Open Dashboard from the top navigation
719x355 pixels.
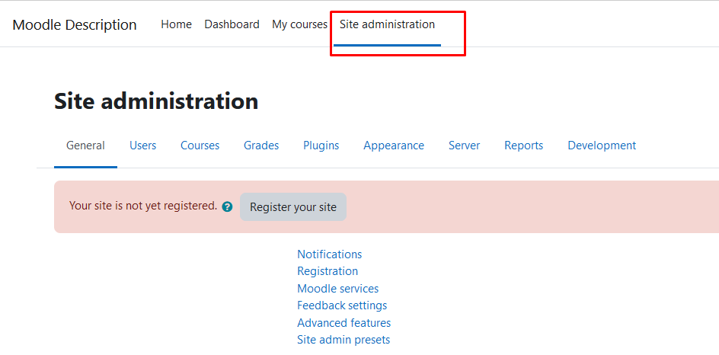coord(232,24)
